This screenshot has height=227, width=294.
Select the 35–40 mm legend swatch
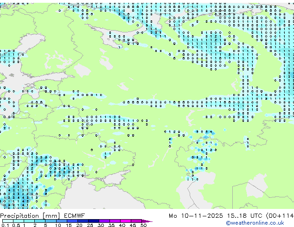[115, 221]
